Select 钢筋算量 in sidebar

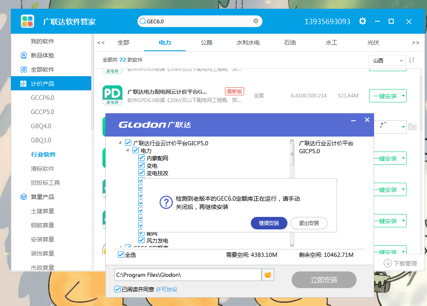tap(42, 225)
